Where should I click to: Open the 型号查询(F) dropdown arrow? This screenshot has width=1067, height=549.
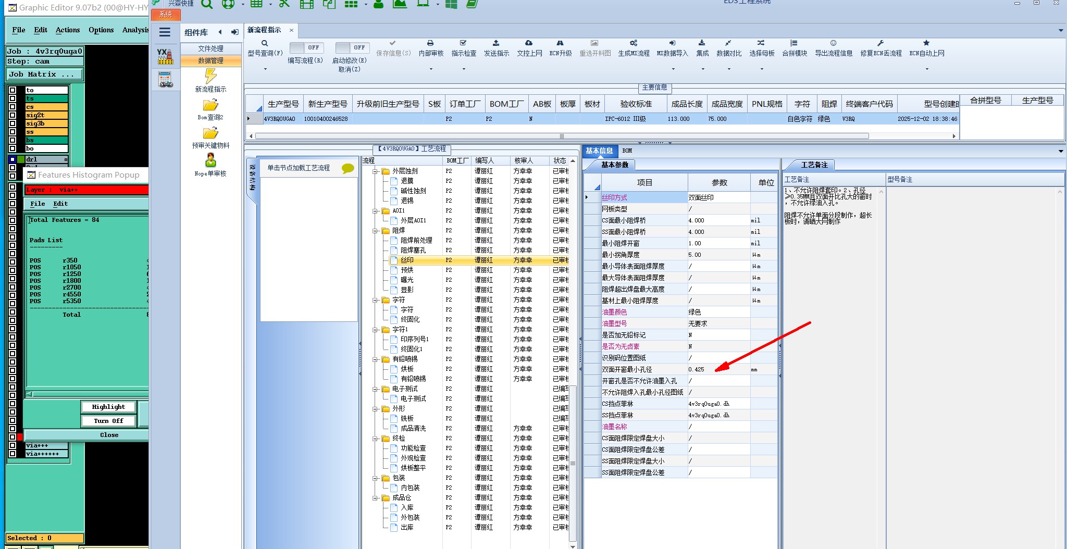(265, 69)
